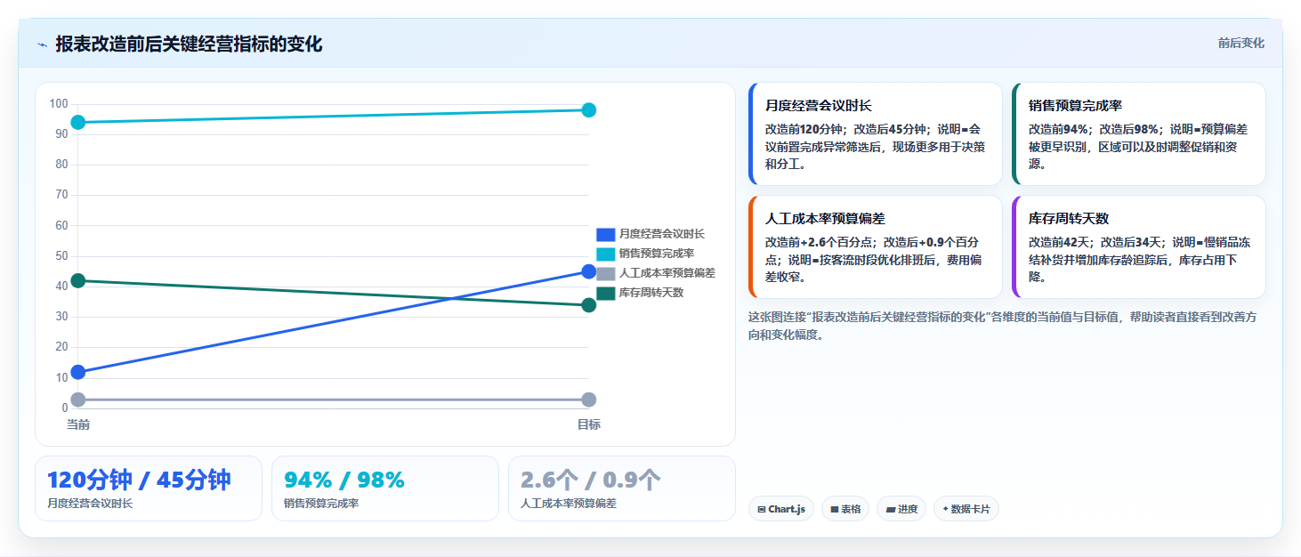Viewport: 1301px width, 557px height.
Task: Click 人工成本率预算偏差 legend label
Action: (667, 273)
